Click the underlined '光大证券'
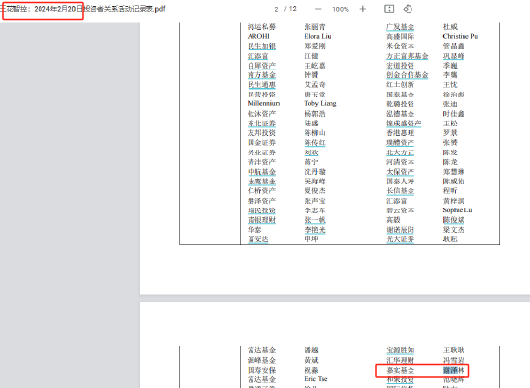This screenshot has width=530, height=388. (x=400, y=239)
